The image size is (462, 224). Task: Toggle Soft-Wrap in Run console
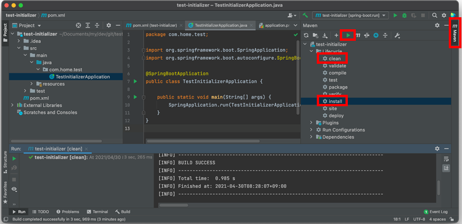tap(446, 159)
